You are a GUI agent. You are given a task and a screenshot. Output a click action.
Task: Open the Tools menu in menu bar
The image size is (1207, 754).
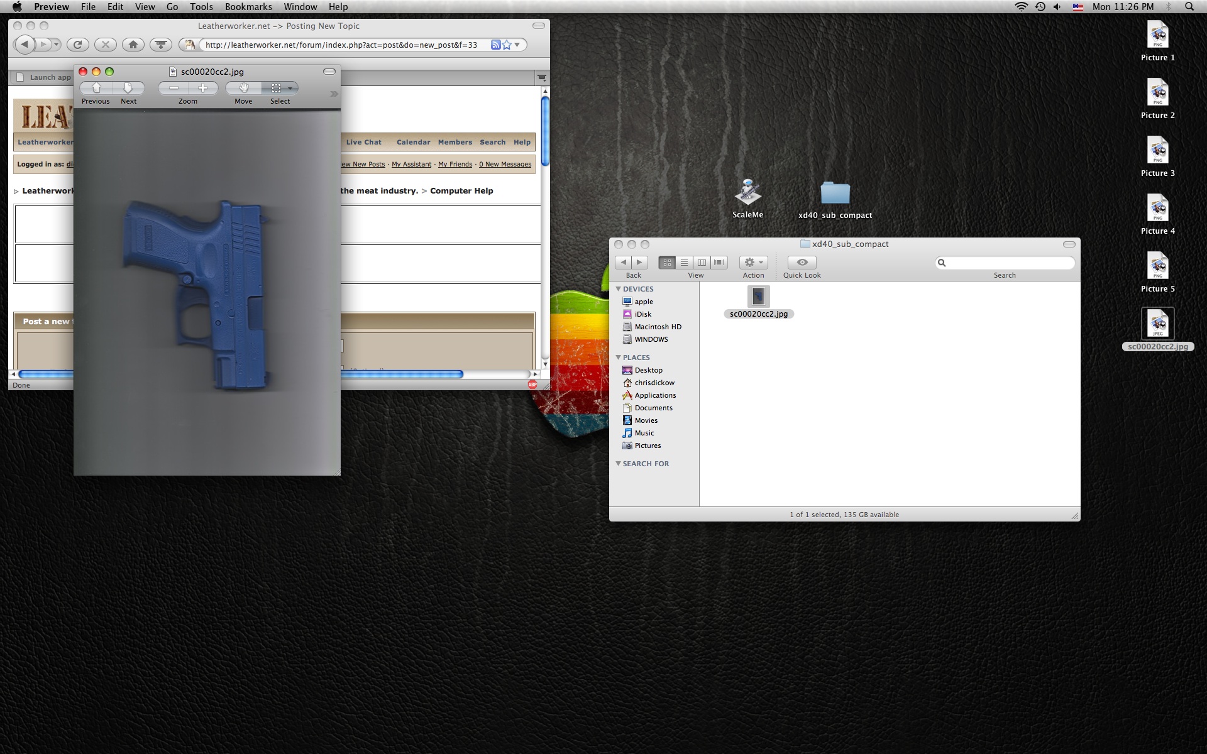click(201, 7)
